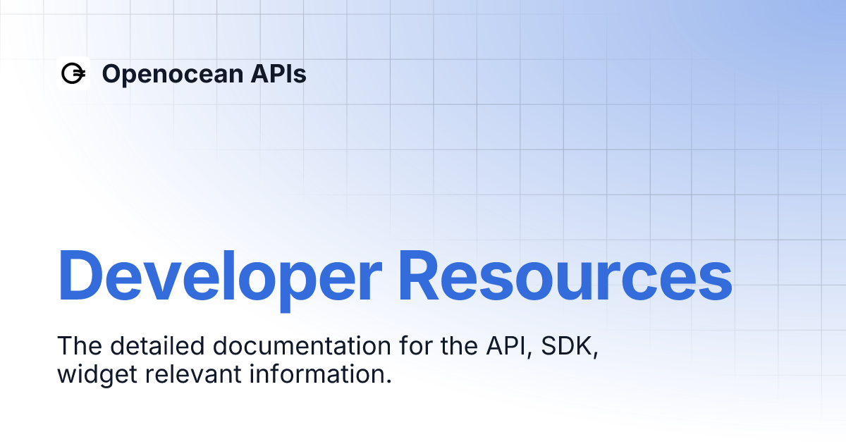Click the word The starting the description
The height and width of the screenshot is (444, 846).
pos(78,347)
